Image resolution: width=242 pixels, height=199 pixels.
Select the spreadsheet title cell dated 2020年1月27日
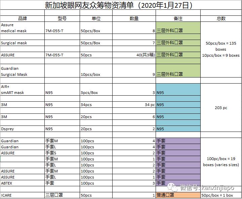point(121,5)
